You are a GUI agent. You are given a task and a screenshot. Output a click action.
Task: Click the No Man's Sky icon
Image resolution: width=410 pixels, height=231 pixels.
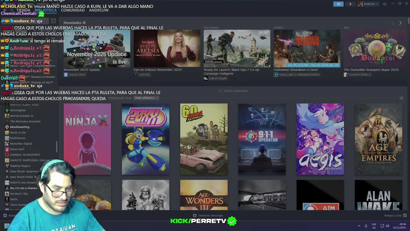point(7,194)
